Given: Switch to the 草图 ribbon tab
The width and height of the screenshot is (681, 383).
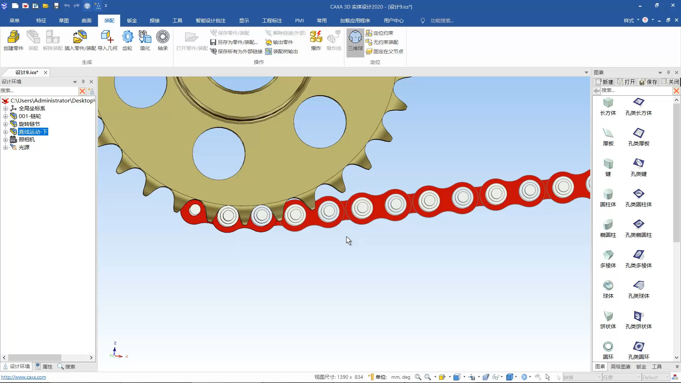Looking at the screenshot, I should coord(64,21).
